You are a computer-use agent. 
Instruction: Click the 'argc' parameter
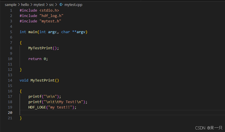[52, 32]
